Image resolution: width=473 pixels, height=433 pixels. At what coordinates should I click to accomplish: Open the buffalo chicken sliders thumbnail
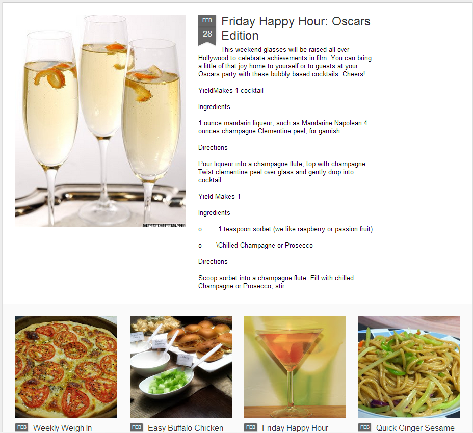[x=181, y=367]
